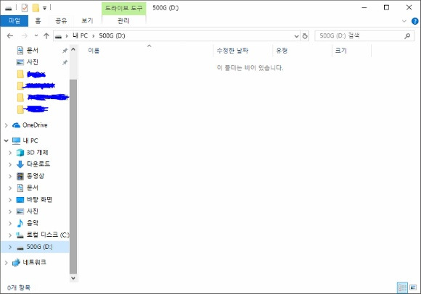Select 내 PC in navigation pane

(x=30, y=140)
